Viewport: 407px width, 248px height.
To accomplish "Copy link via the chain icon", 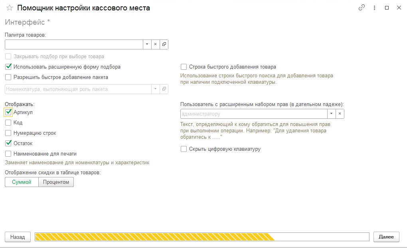I will coord(362,8).
